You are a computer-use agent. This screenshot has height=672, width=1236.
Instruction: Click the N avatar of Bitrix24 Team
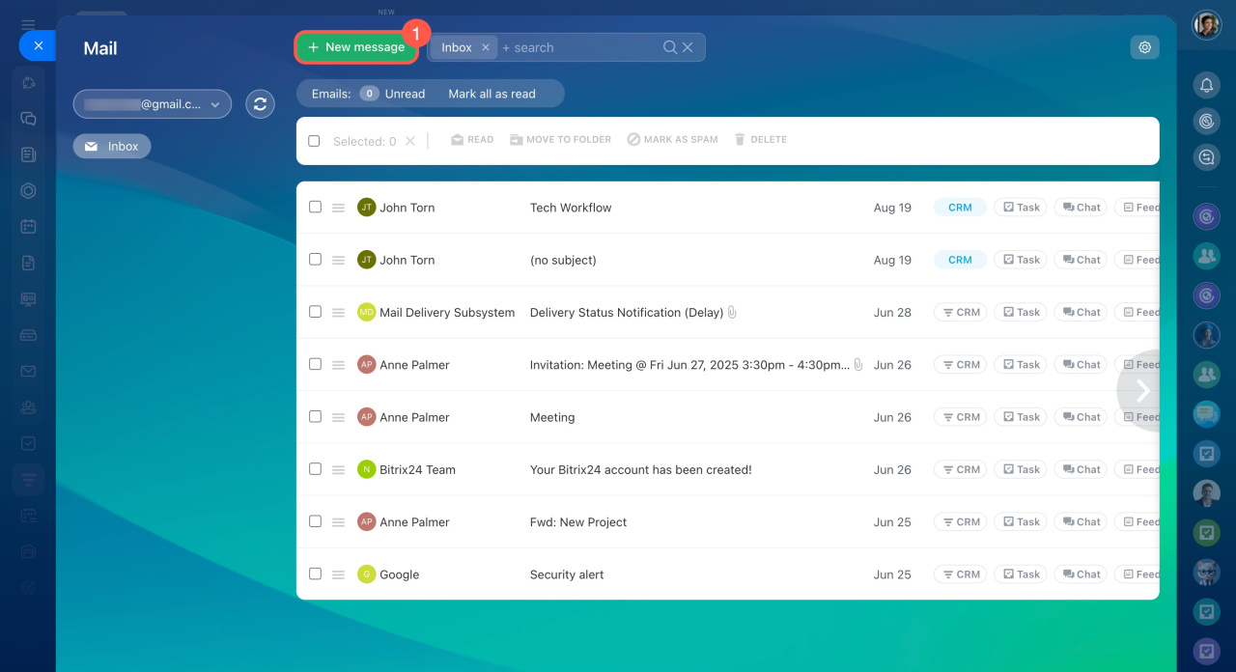coord(366,469)
